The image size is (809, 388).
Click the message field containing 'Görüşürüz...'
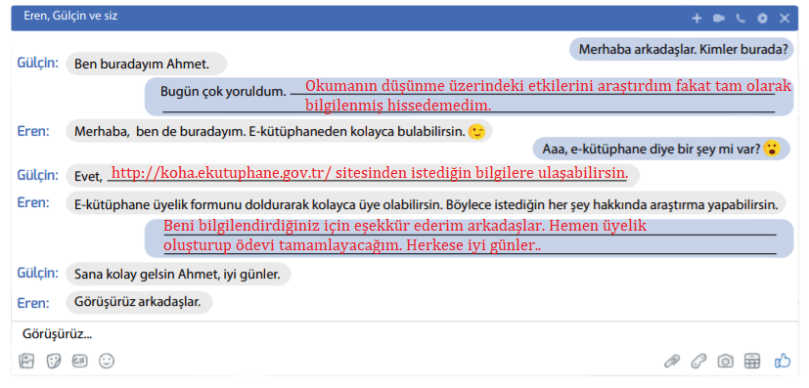pyautogui.click(x=405, y=334)
